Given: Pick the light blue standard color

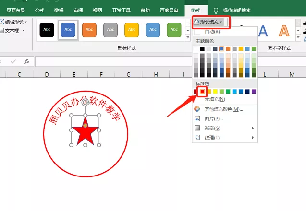Looking at the screenshot, I should pyautogui.click(x=234, y=92).
